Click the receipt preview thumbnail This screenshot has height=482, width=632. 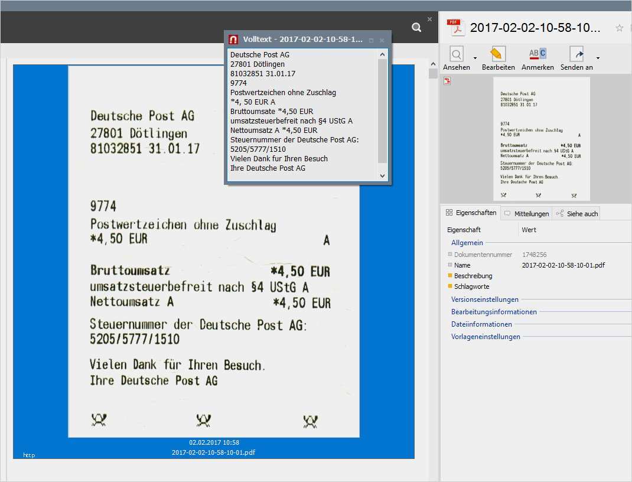pyautogui.click(x=540, y=139)
